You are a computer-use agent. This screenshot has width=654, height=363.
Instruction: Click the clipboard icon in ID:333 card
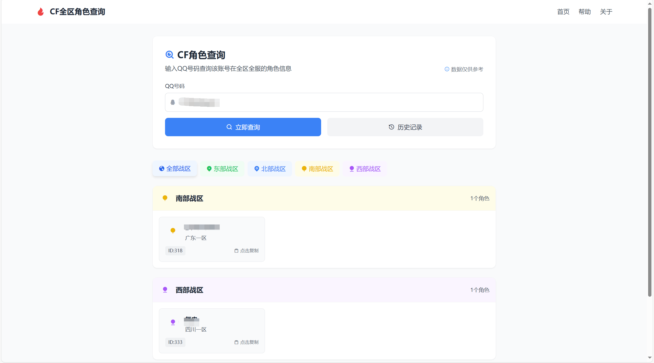click(x=236, y=342)
